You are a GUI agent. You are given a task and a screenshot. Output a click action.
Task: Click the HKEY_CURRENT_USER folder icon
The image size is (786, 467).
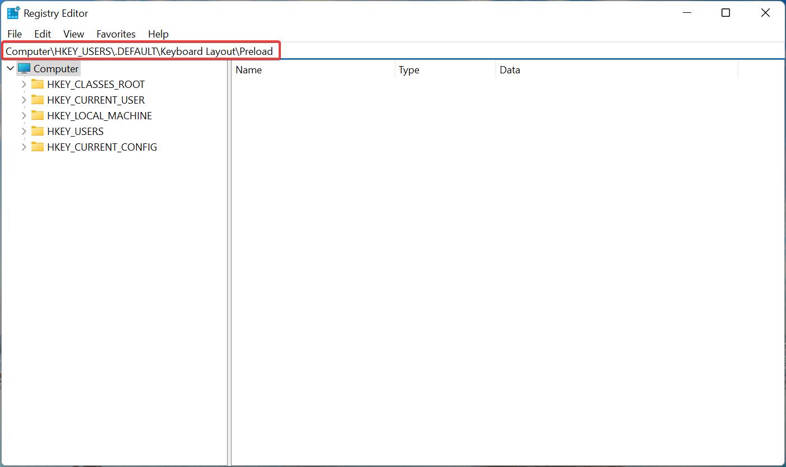[x=38, y=100]
